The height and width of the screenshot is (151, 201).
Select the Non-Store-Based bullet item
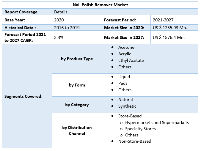tap(134, 141)
